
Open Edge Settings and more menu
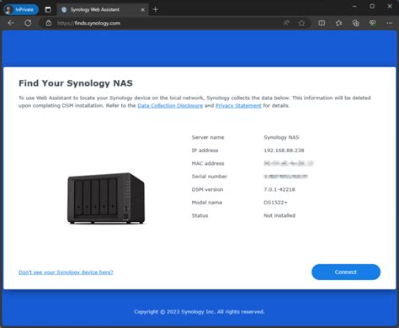pyautogui.click(x=389, y=23)
